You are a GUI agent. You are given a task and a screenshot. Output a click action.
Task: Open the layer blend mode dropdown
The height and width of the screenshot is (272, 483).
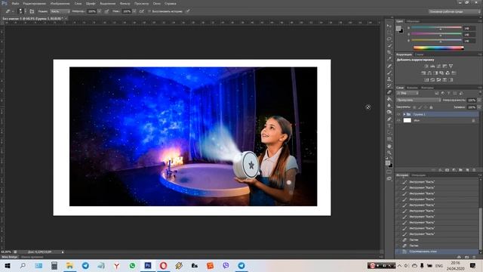point(419,100)
